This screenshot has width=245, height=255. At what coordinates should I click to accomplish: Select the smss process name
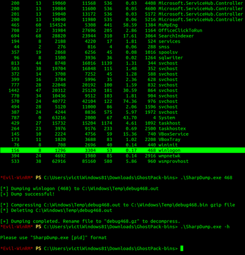pos(164,47)
